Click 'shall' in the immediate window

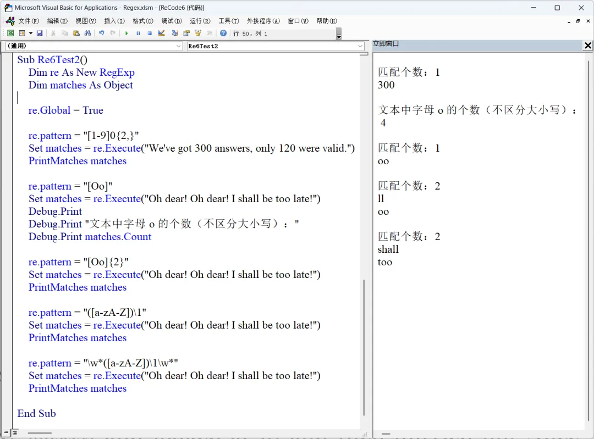388,249
